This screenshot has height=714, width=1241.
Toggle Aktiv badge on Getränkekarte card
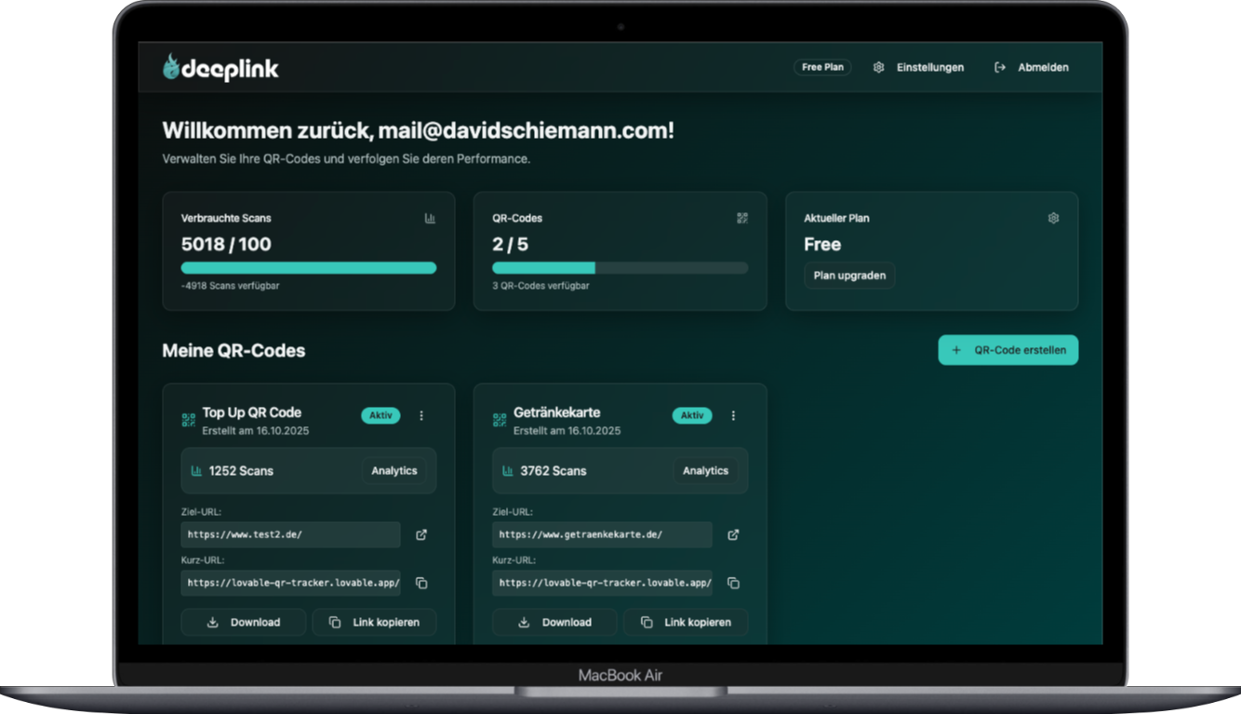pos(691,415)
